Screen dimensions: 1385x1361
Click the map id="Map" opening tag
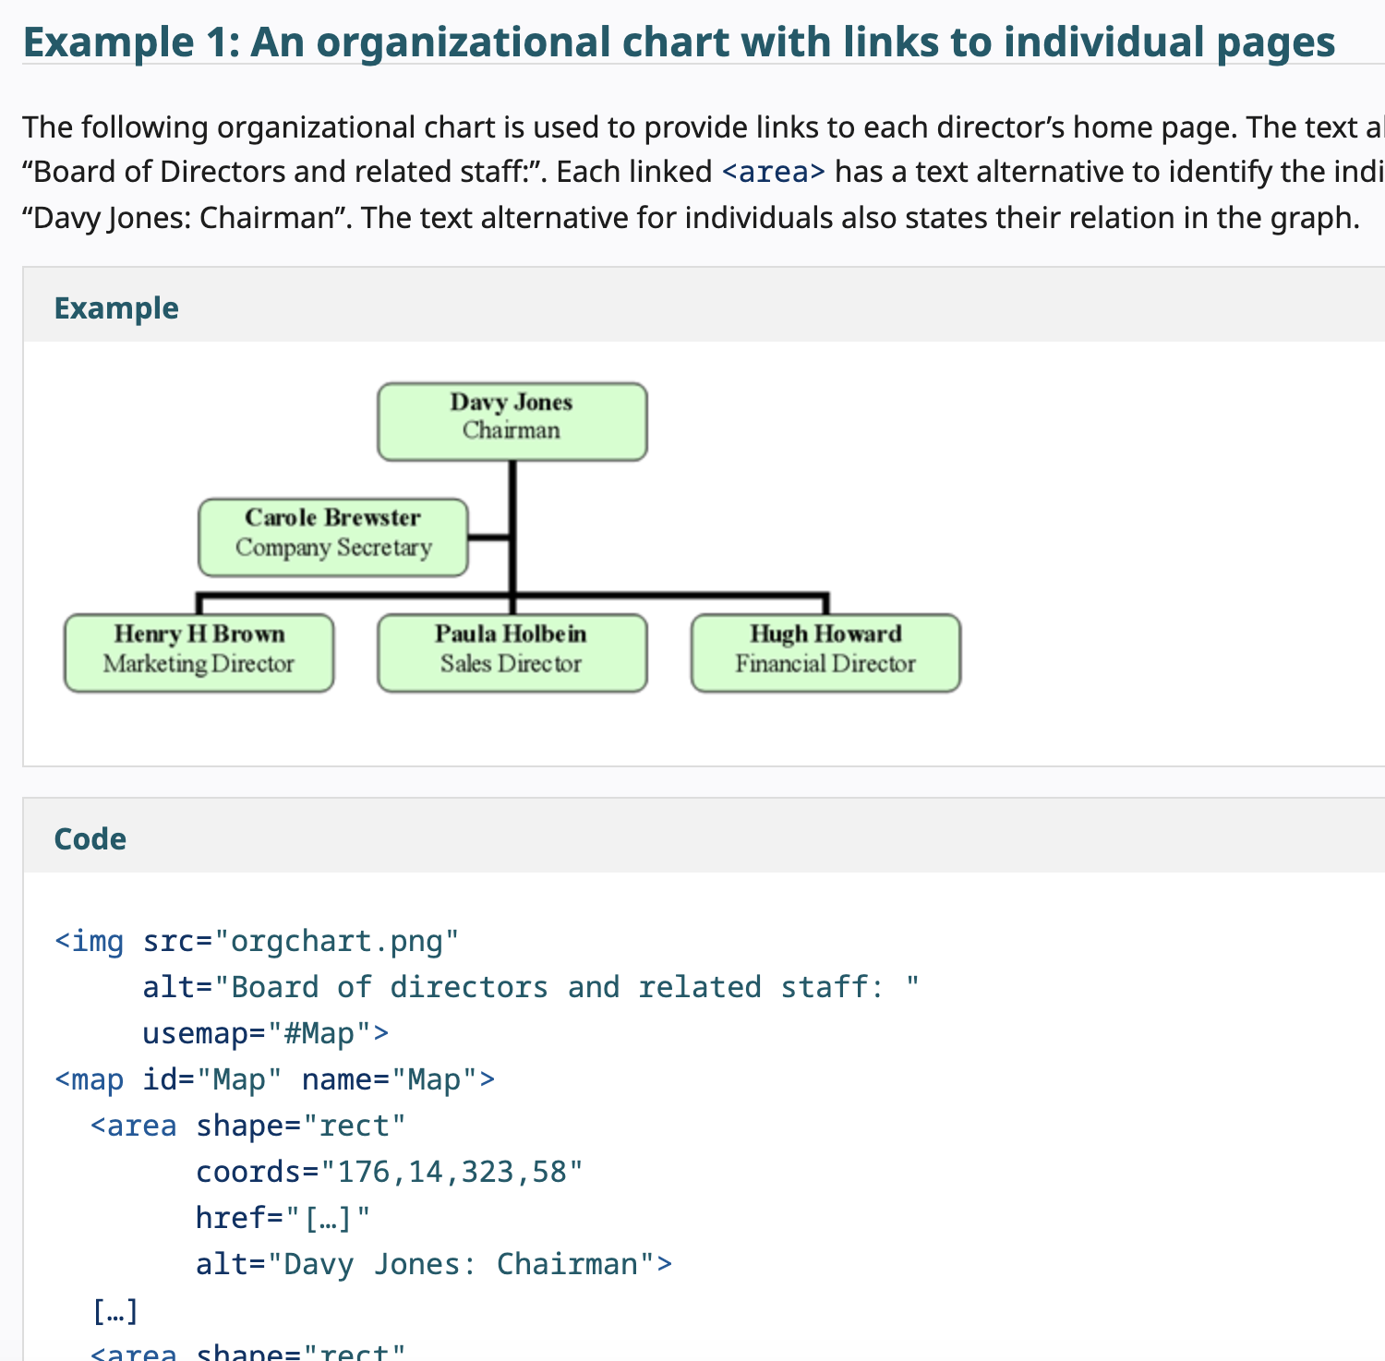pyautogui.click(x=275, y=1079)
